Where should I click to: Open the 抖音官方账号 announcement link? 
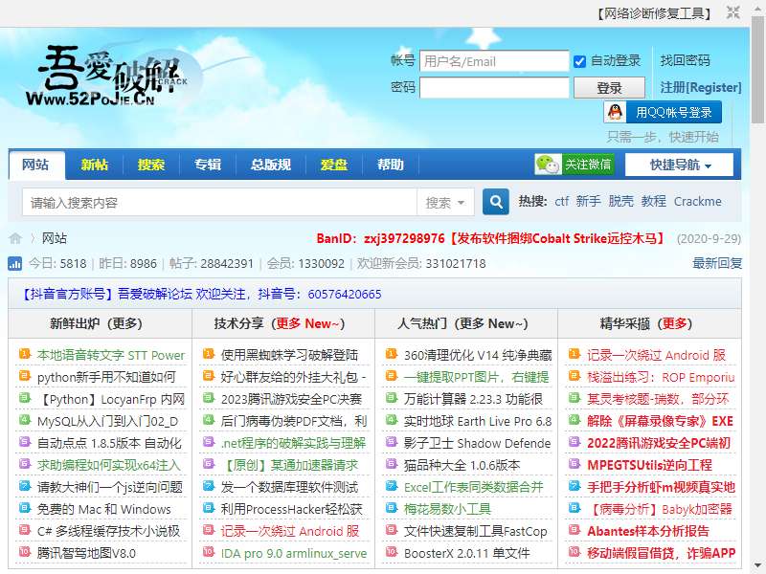tap(200, 294)
